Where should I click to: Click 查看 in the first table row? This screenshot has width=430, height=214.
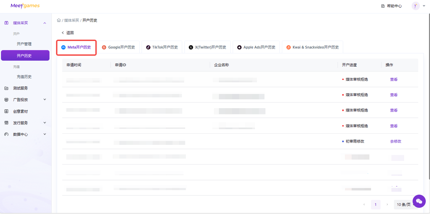(394, 80)
